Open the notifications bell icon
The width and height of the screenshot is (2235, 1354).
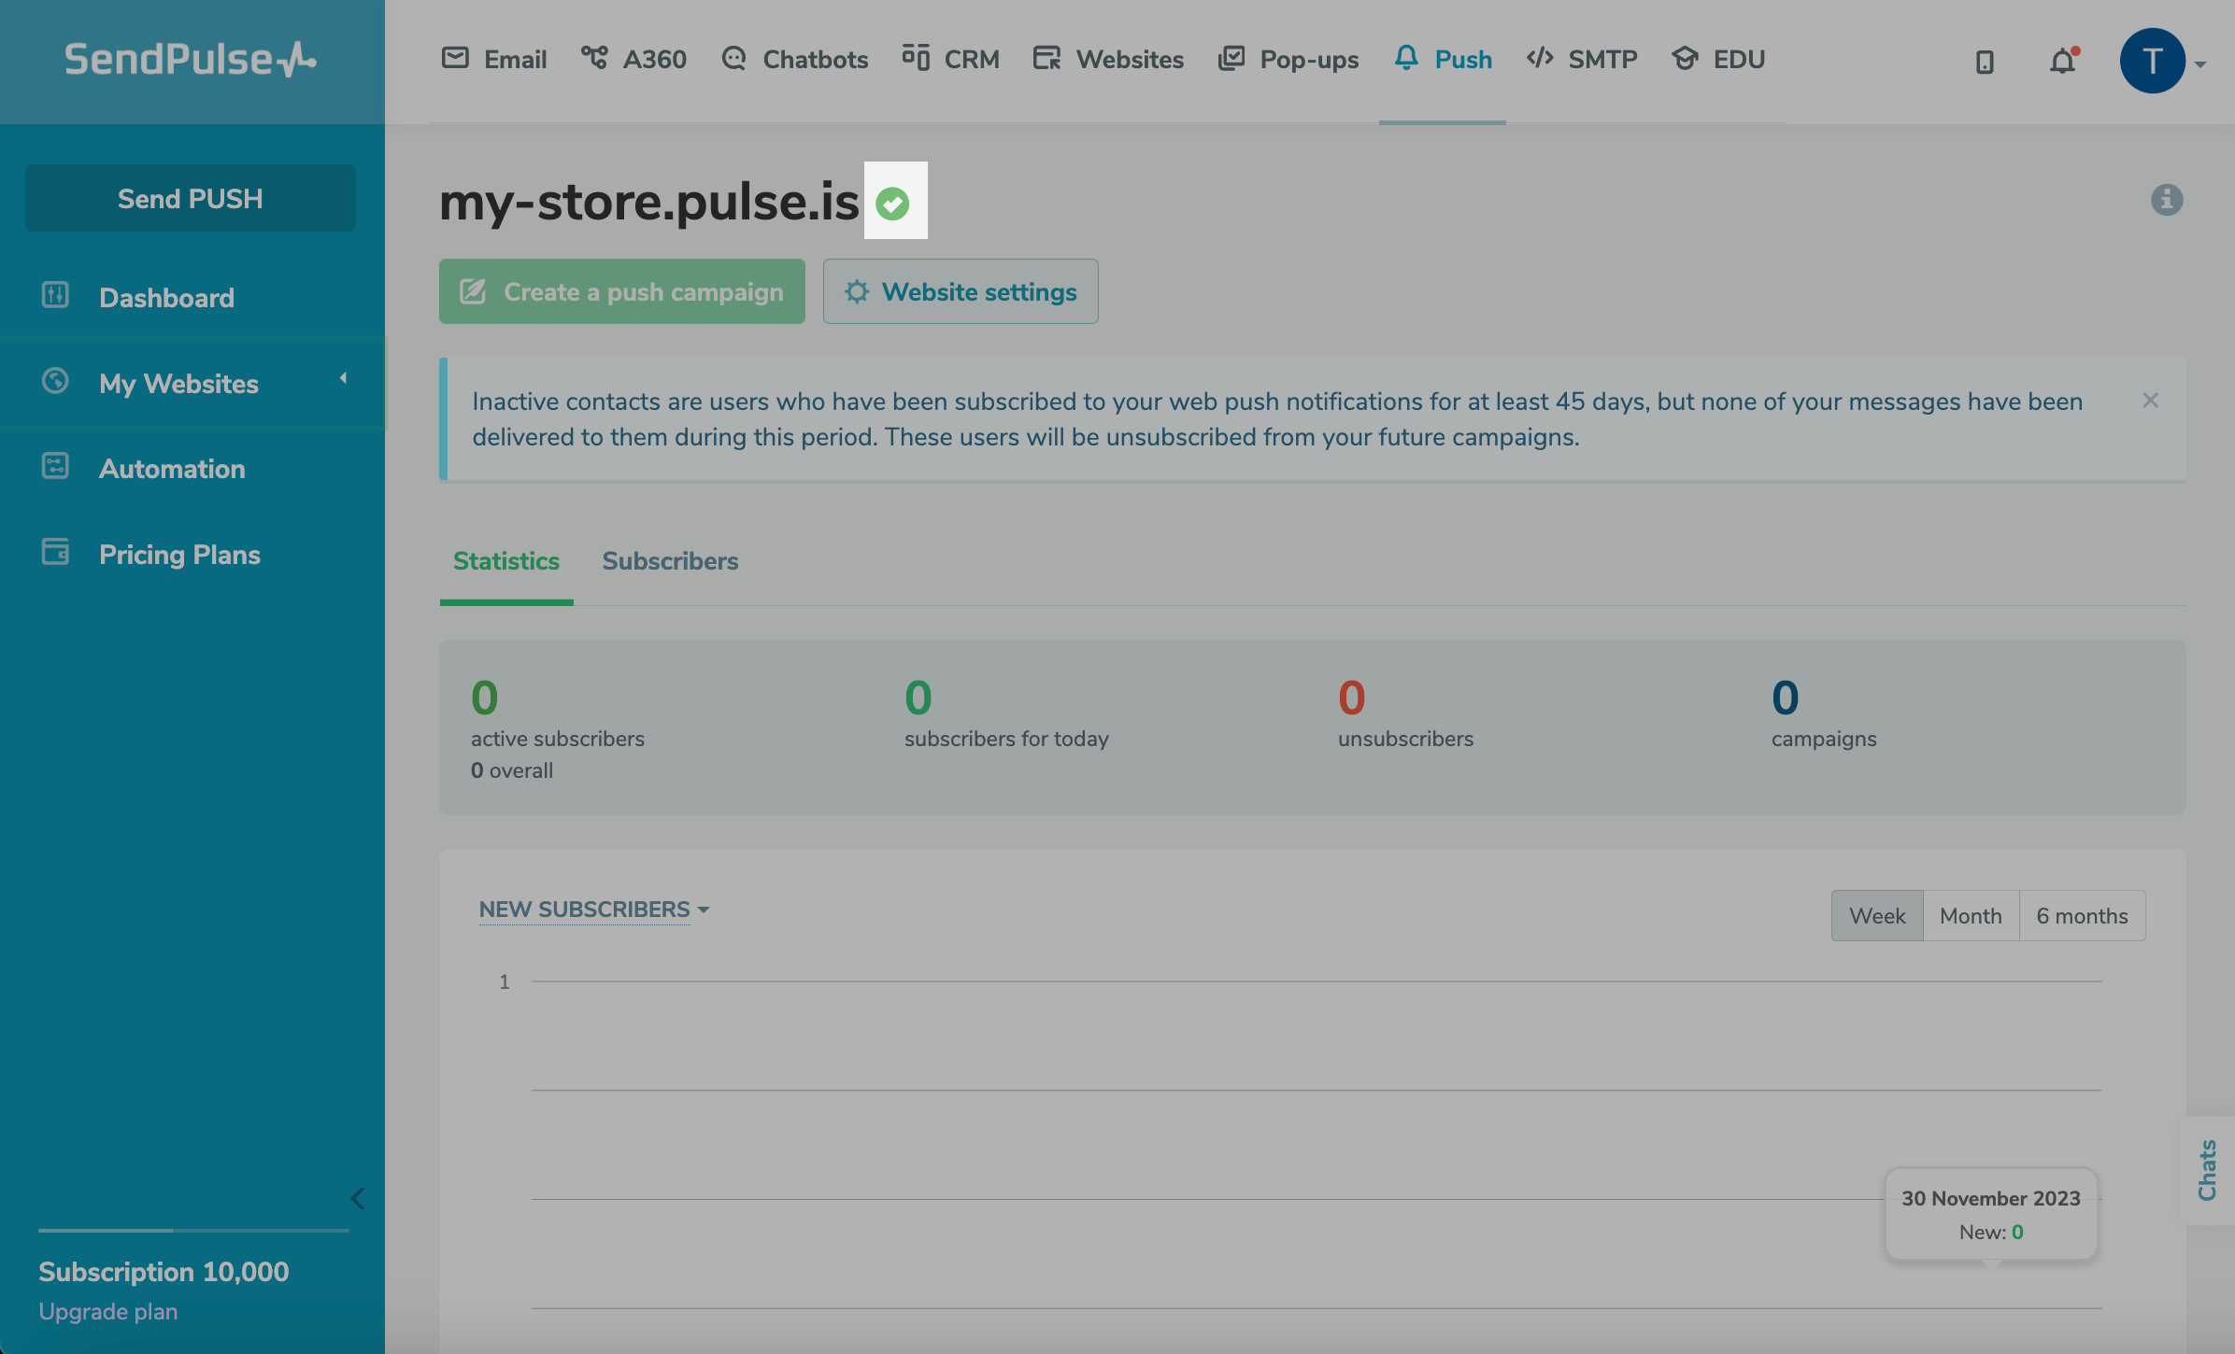point(2062,62)
